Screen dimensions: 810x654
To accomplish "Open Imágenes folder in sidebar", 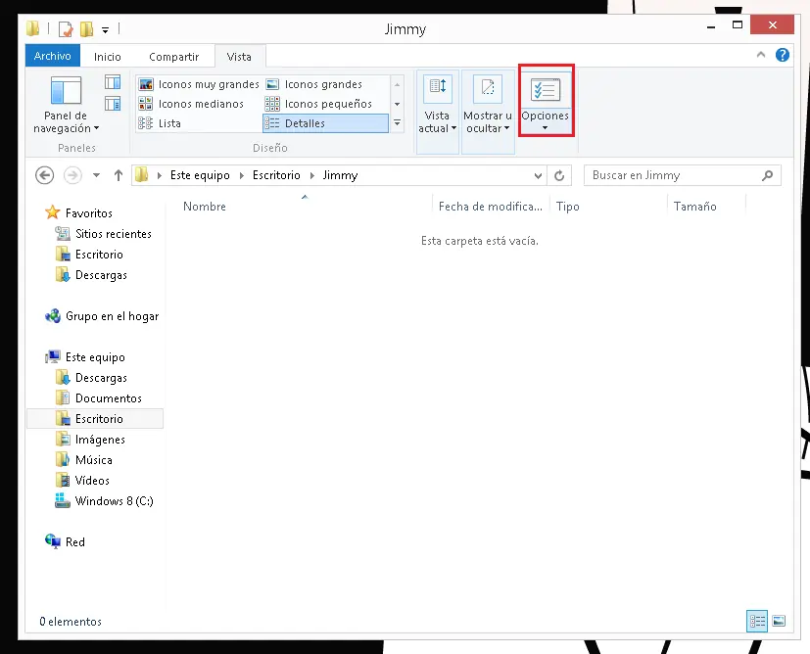I will 90,440.
